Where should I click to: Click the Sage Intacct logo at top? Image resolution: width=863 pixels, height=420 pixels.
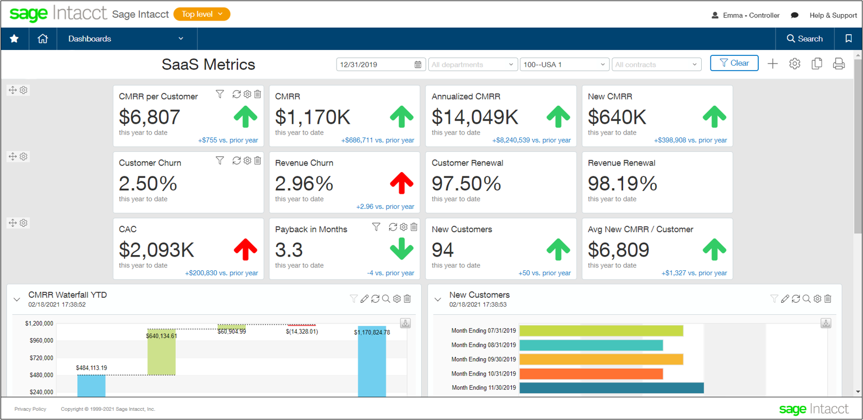coord(58,14)
